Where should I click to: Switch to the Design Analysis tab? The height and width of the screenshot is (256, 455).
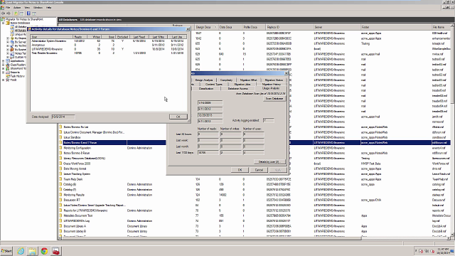pos(204,80)
